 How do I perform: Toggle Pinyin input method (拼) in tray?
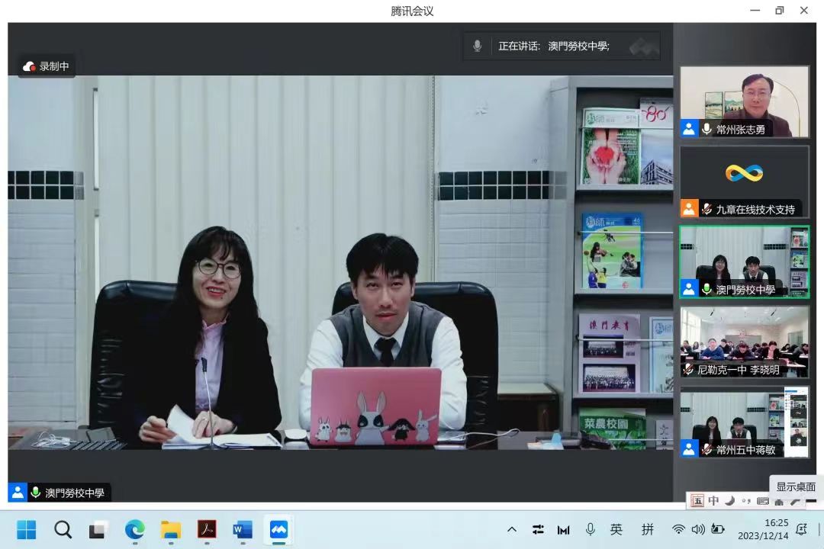point(648,529)
